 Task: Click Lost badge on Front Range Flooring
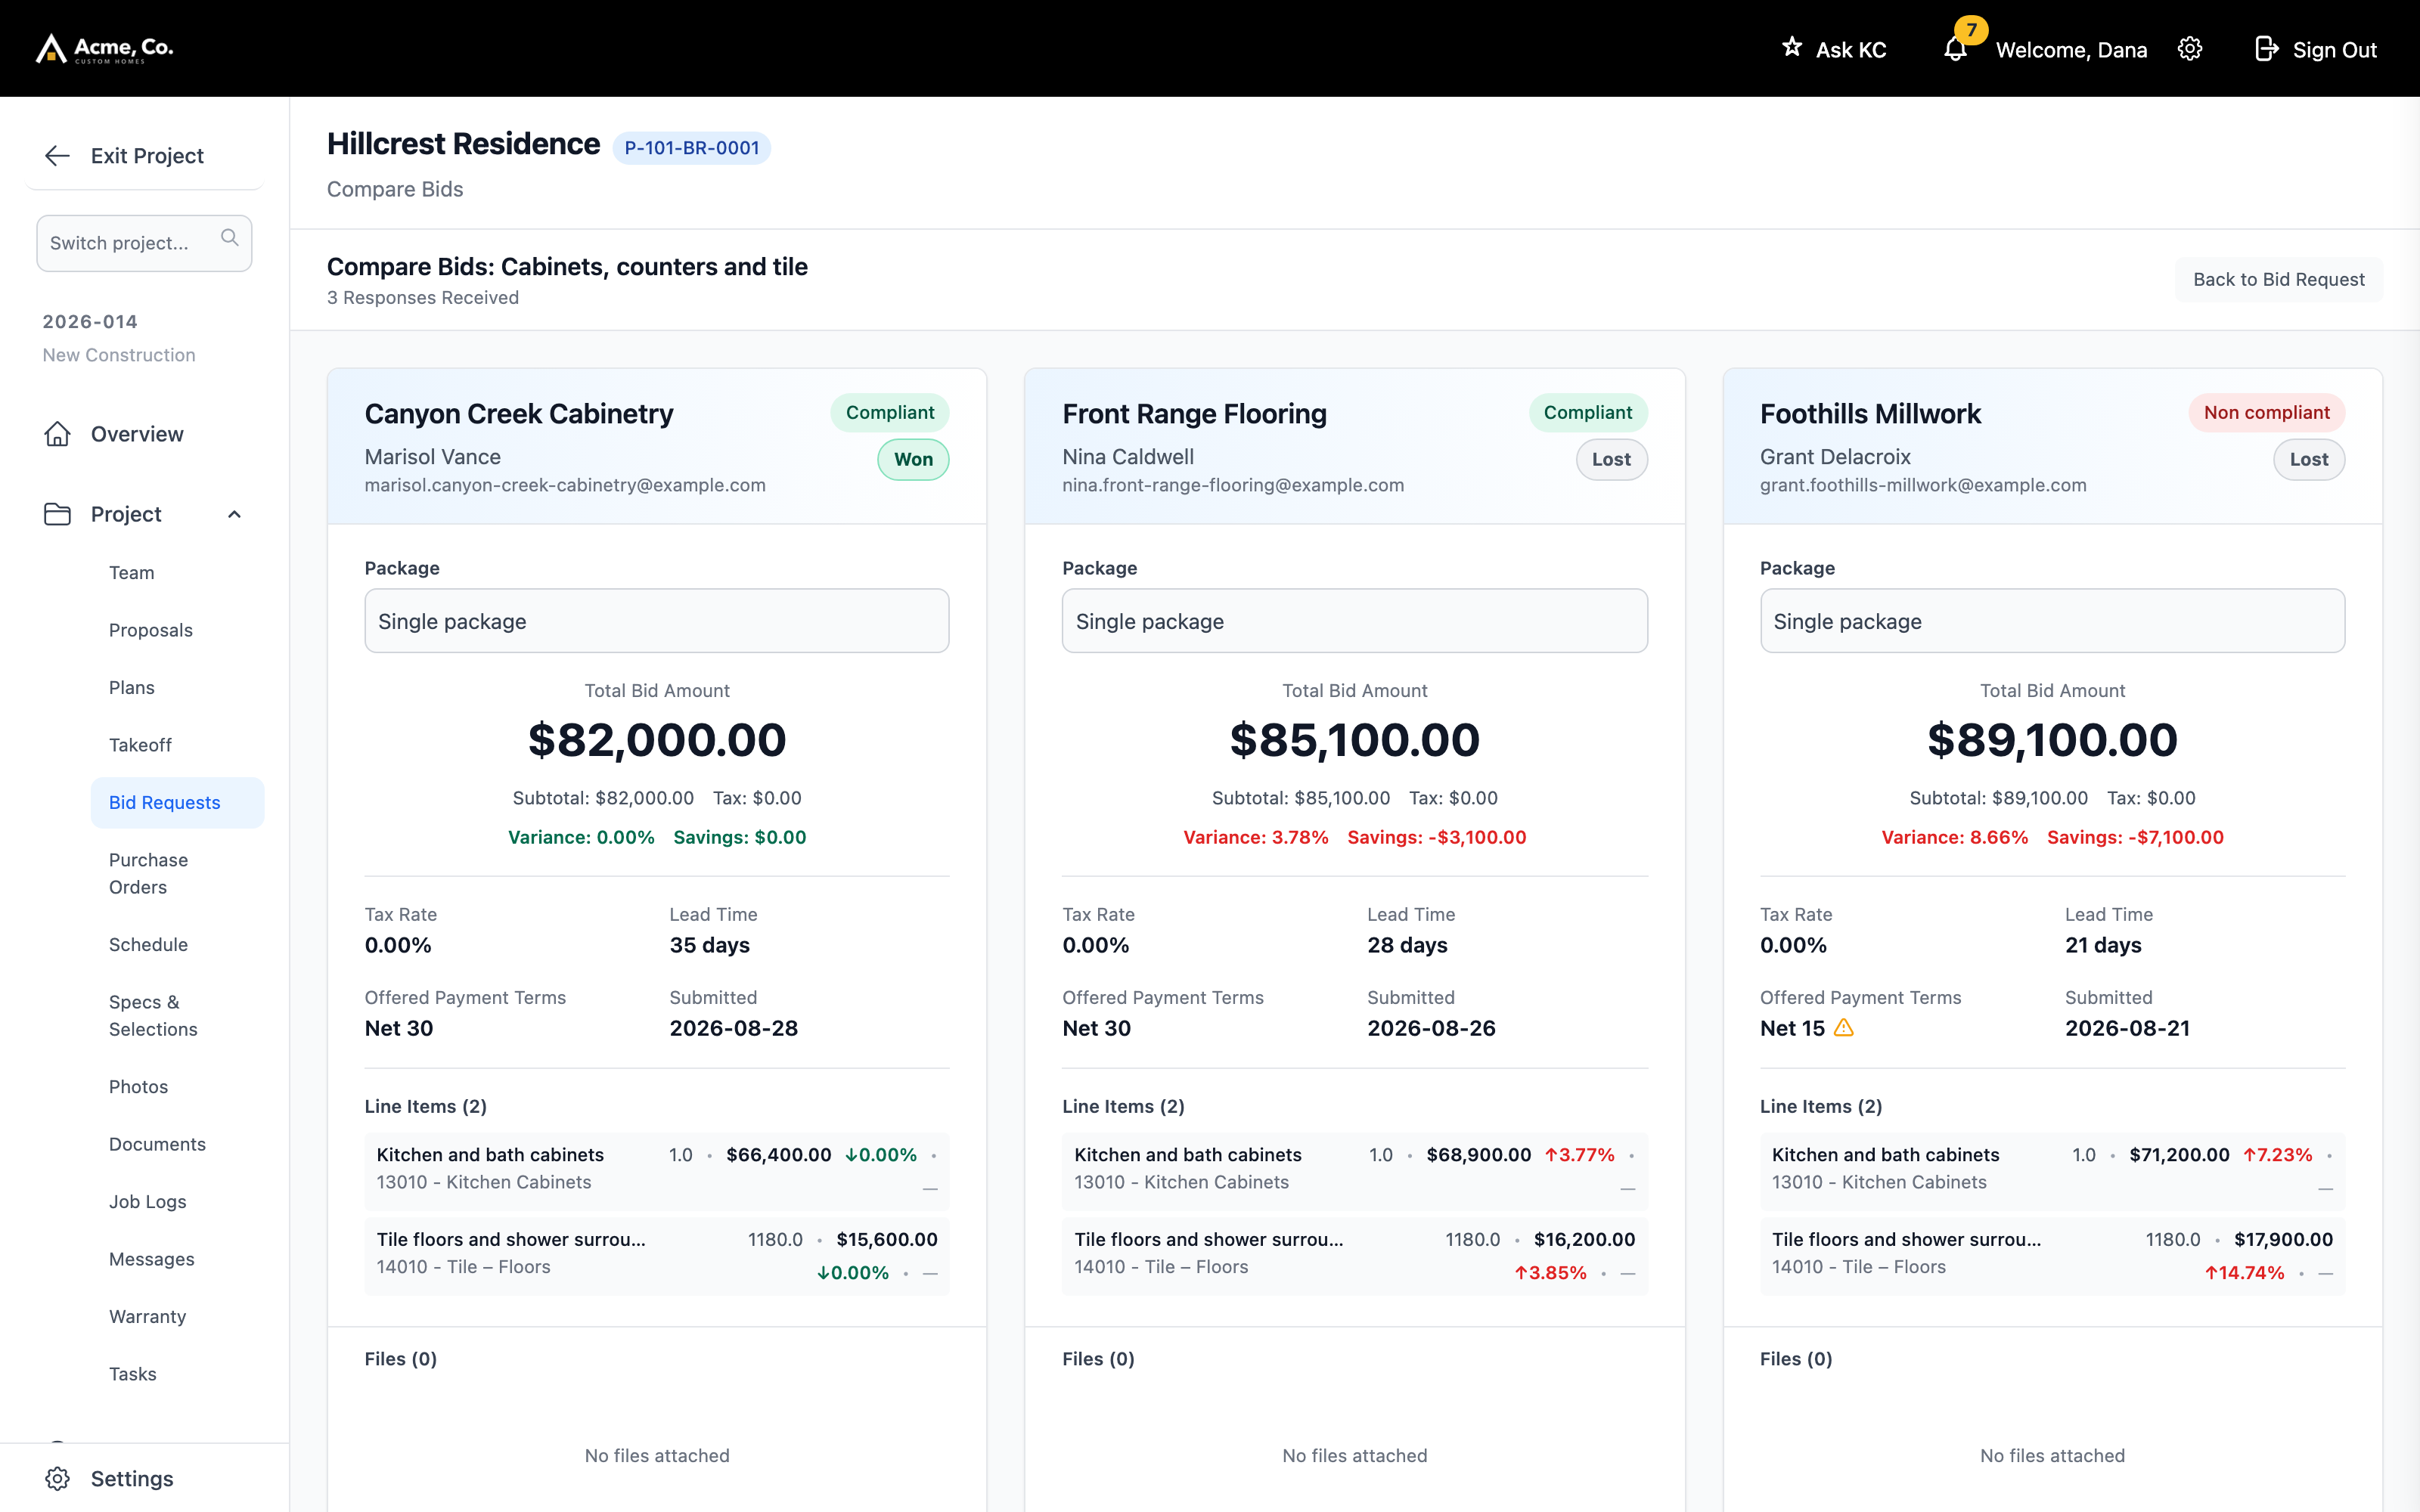pos(1611,459)
